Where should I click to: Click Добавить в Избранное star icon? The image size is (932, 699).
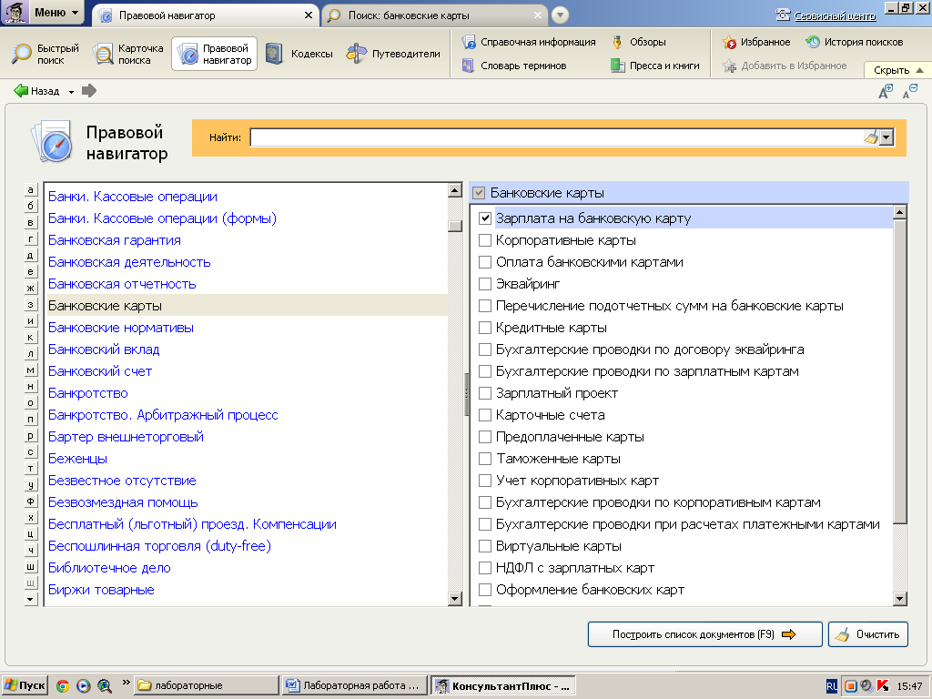click(x=729, y=66)
